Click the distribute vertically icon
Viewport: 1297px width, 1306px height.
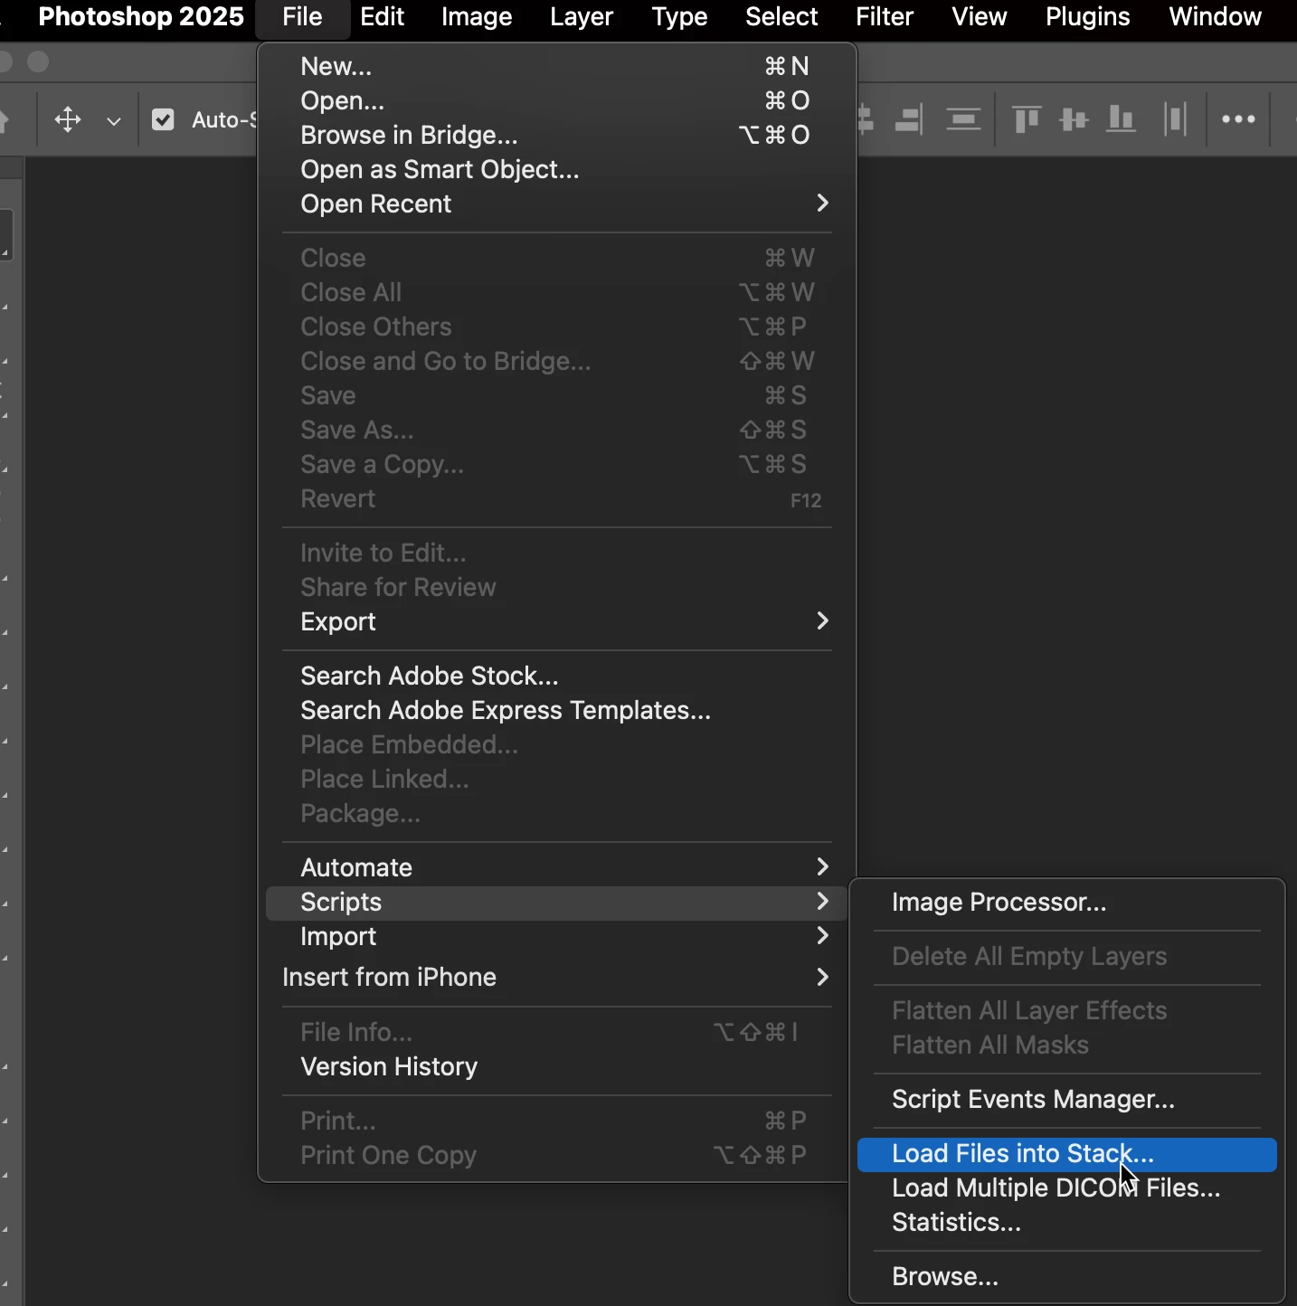point(964,119)
